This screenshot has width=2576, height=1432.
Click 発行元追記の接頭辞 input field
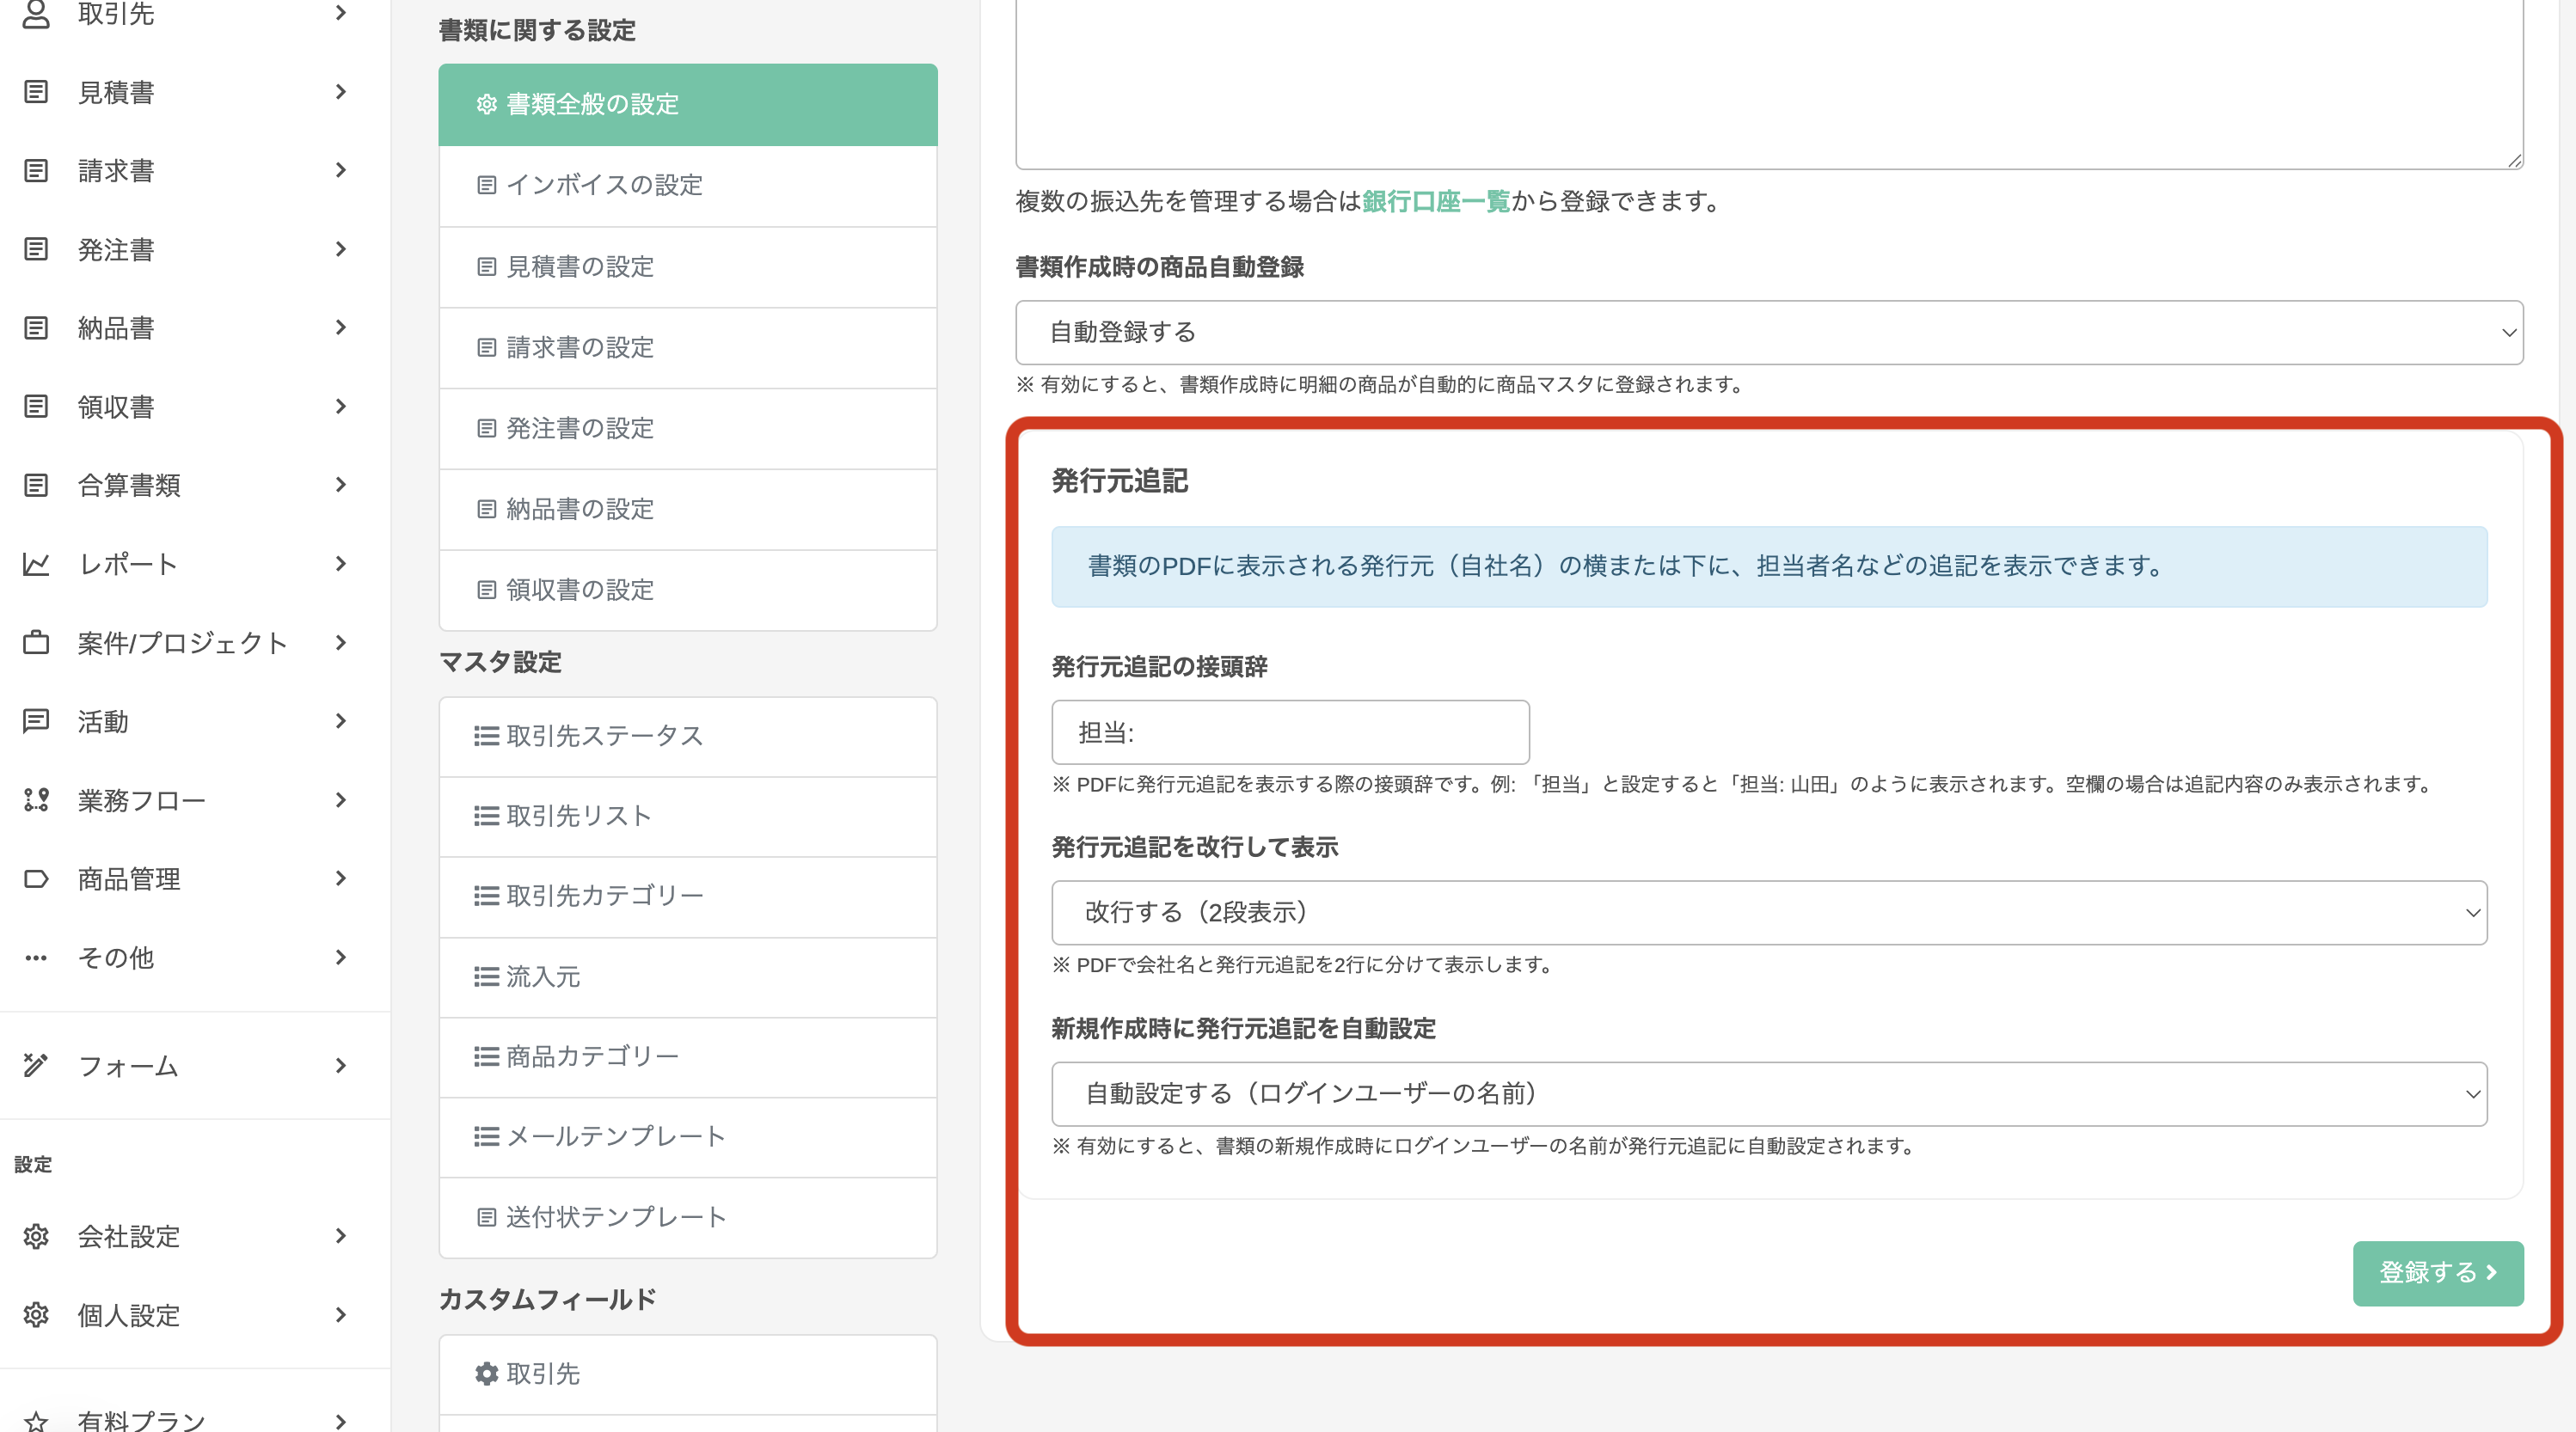[1290, 732]
